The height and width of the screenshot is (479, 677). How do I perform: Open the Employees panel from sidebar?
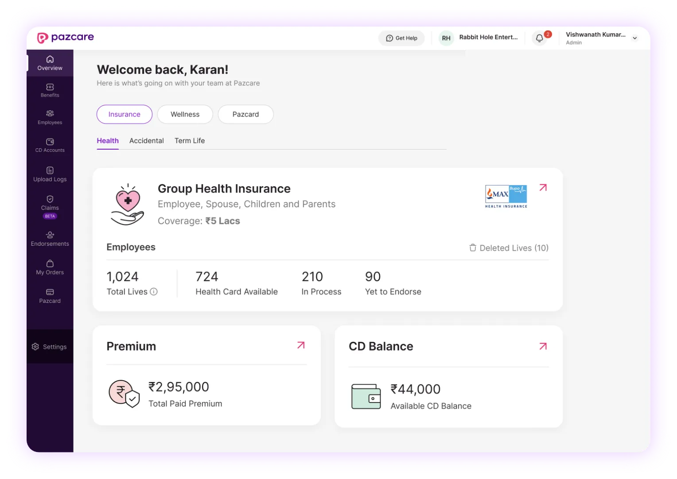click(x=50, y=117)
